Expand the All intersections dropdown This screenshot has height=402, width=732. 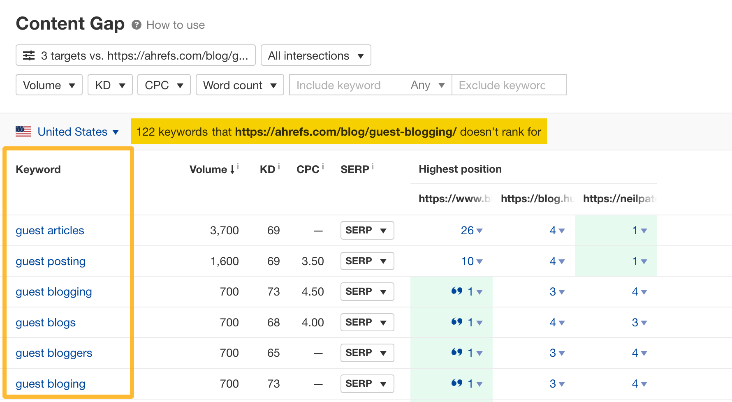pos(316,55)
